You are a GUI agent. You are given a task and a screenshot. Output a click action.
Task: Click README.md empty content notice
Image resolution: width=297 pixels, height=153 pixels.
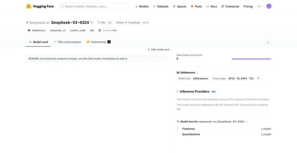pos(97,59)
